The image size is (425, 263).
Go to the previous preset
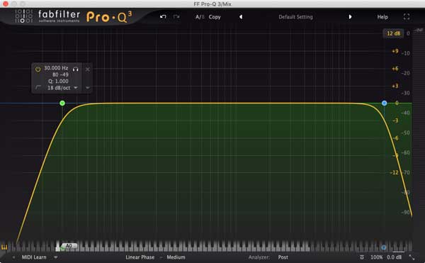point(241,17)
